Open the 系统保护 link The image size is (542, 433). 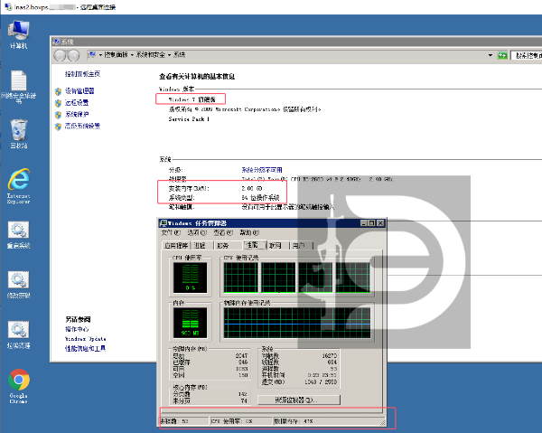coord(77,115)
